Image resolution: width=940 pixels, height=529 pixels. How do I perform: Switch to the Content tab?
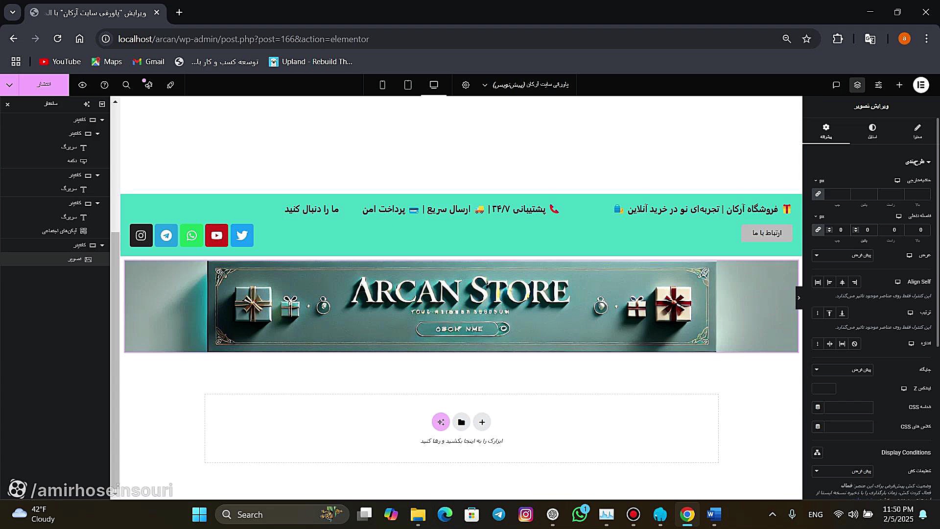917,131
